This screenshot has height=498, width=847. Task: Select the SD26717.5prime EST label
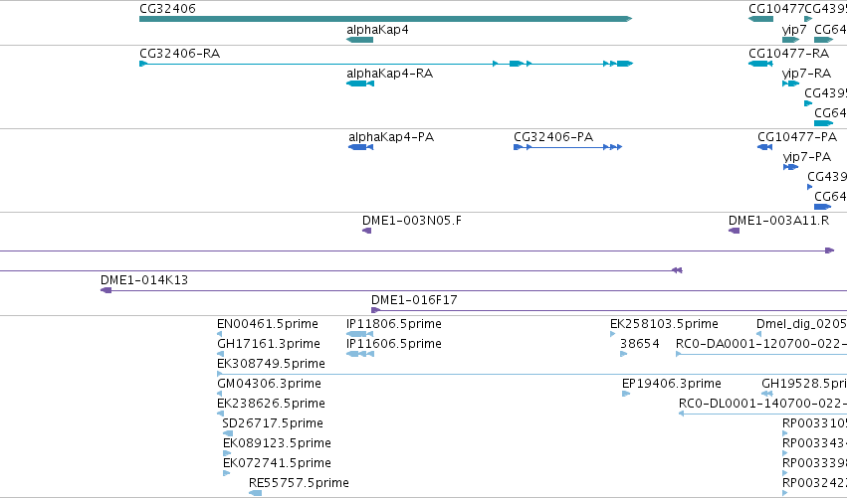pyautogui.click(x=273, y=423)
